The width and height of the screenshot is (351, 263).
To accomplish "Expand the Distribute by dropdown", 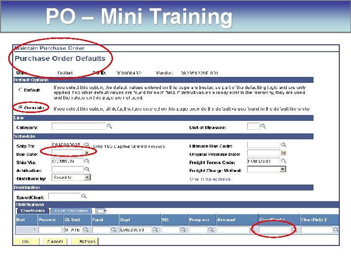I will (x=87, y=178).
